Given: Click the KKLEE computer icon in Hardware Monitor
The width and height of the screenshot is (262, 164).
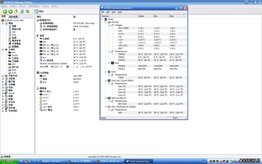Looking at the screenshot, I should tap(106, 19).
